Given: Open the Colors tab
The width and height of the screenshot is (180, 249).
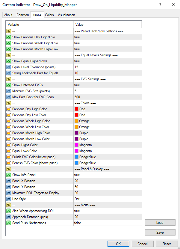Looking at the screenshot, I should 49,15.
